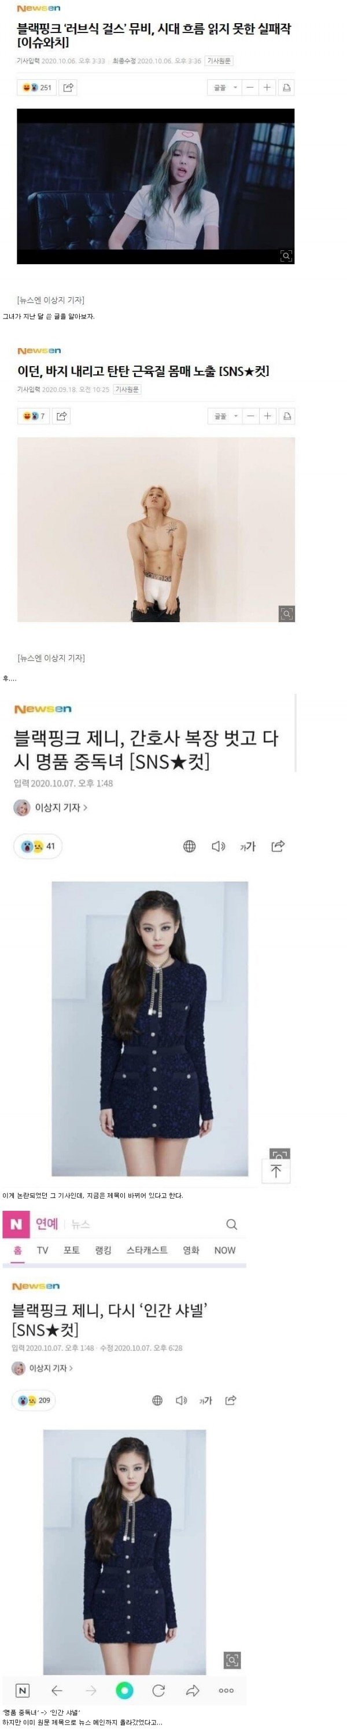Tap the browser refresh icon in bottom bar
Viewport: 347px width, 1731px height.
click(x=158, y=1690)
